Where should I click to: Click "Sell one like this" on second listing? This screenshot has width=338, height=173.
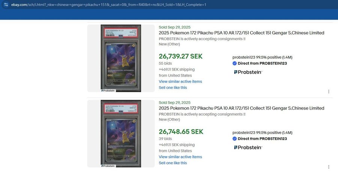[x=173, y=163]
